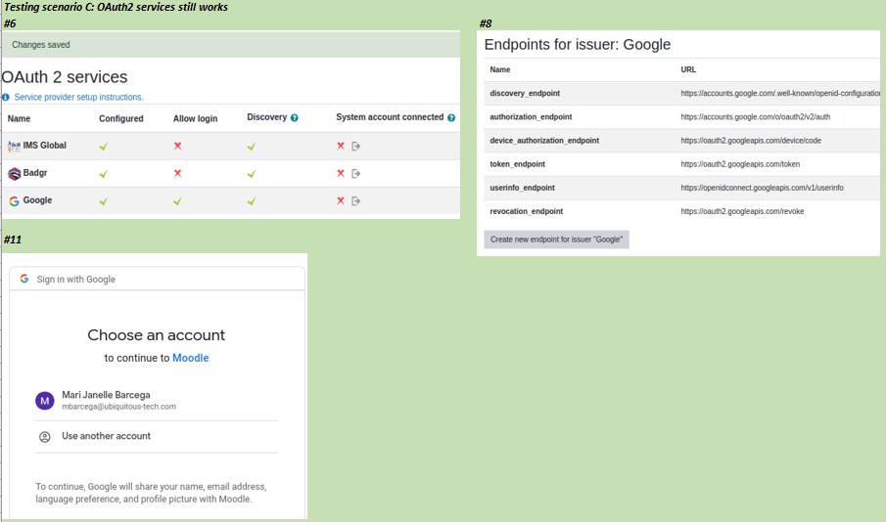This screenshot has width=886, height=522.
Task: Click the Google service name
Action: [x=37, y=200]
